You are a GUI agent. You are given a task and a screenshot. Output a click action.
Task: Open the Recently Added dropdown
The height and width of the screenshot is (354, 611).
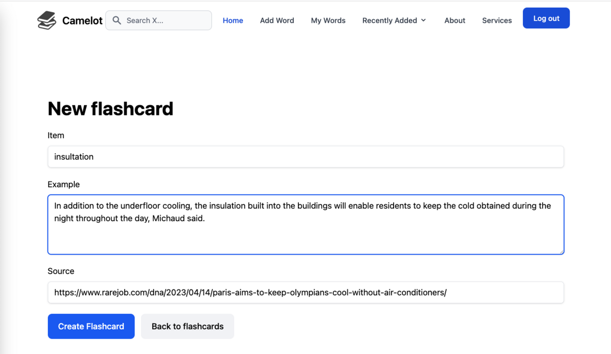[390, 20]
